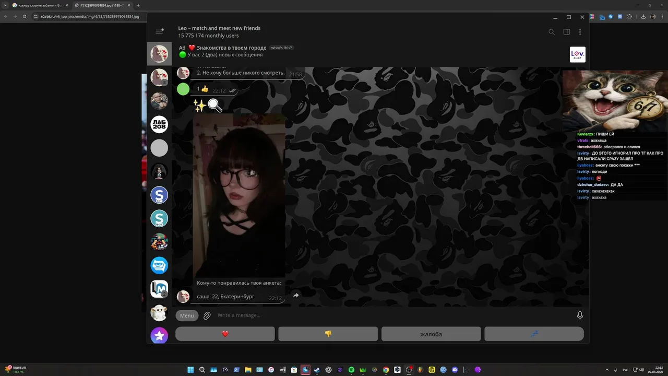Screen dimensions: 668x376
Task: Select the "Не хочу больше никого смотреть" message
Action: (x=241, y=73)
